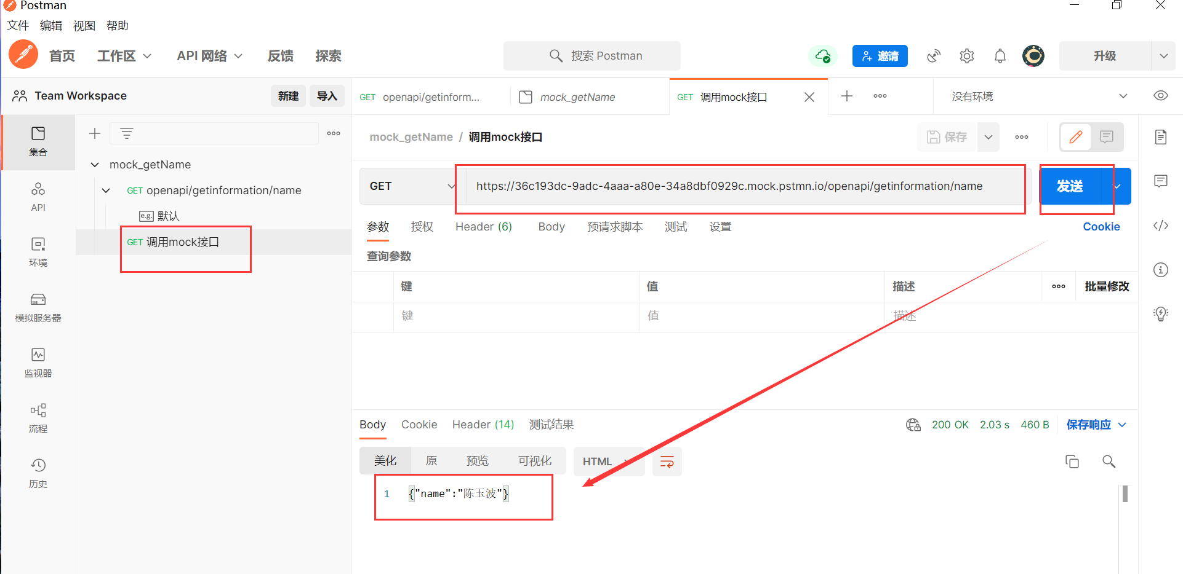1183x574 pixels.
Task: Close the 调用mock接口 tab
Action: (x=809, y=97)
